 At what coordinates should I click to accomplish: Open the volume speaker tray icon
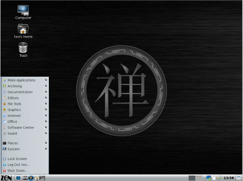click(219, 178)
